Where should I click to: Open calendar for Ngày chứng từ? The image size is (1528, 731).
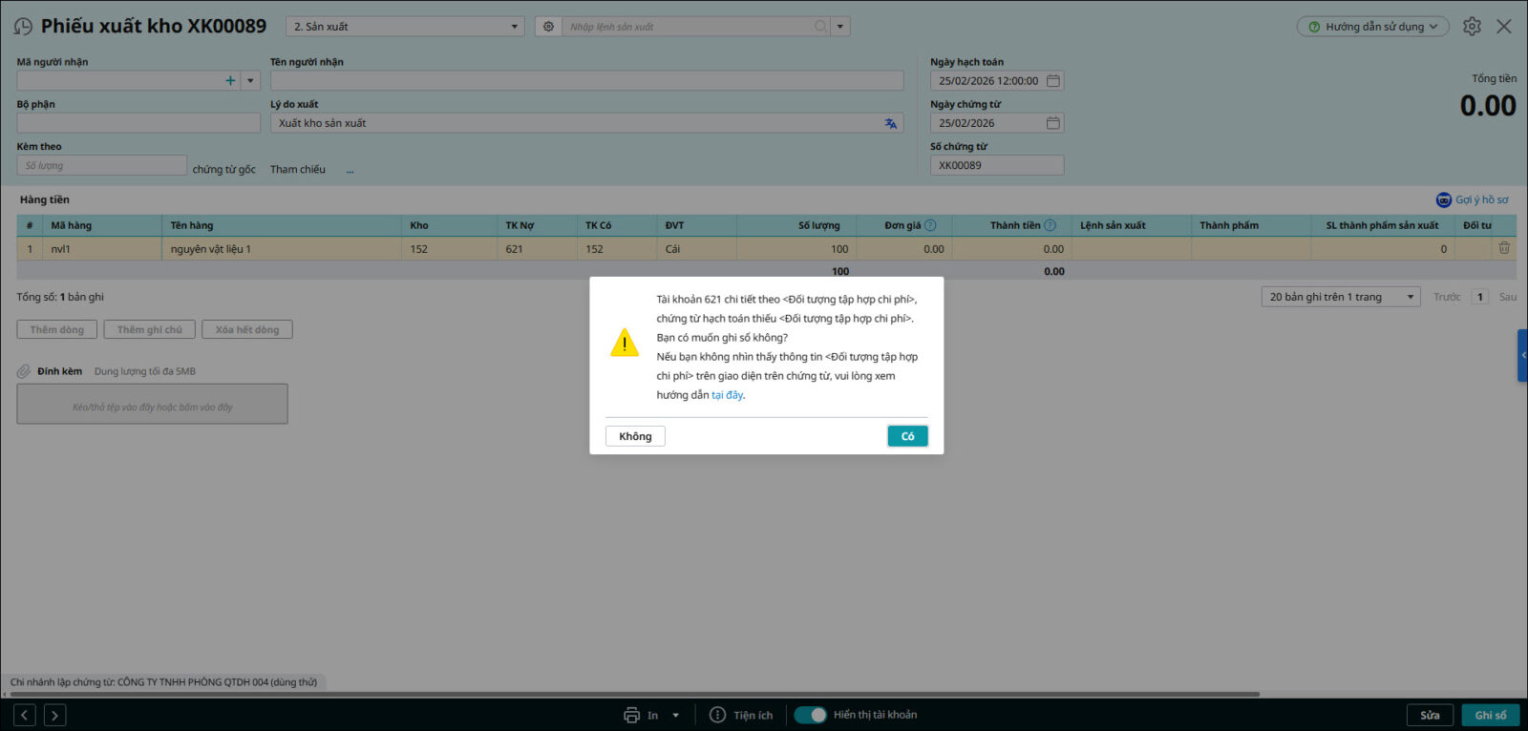click(x=1052, y=123)
